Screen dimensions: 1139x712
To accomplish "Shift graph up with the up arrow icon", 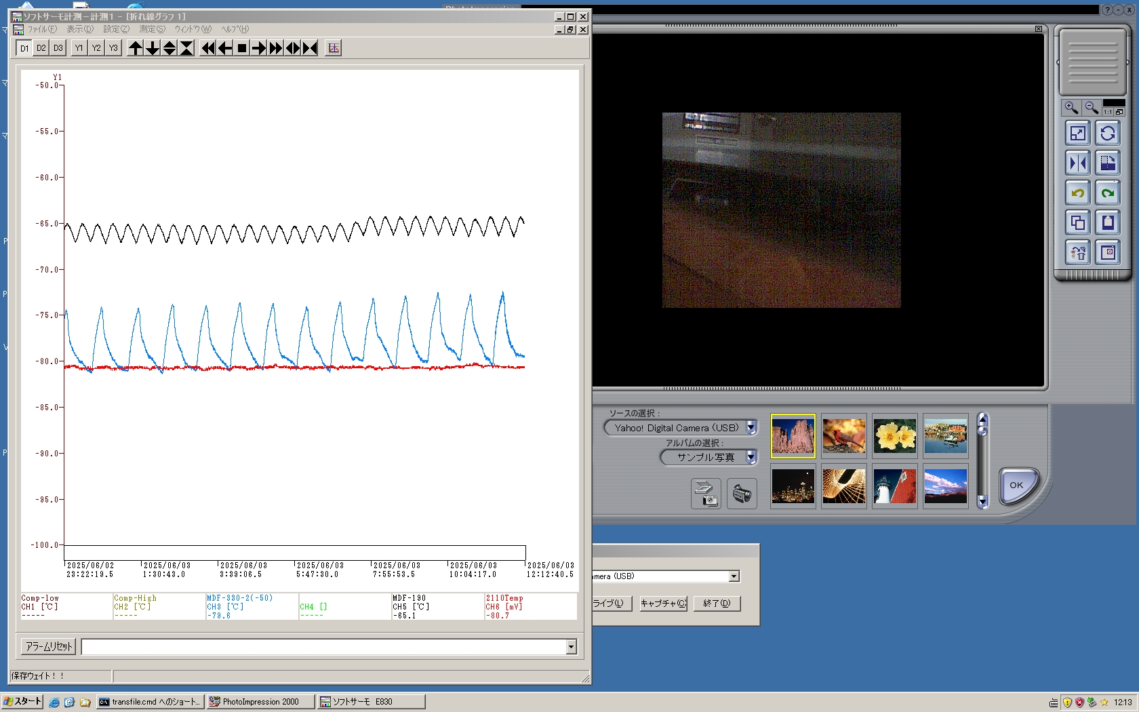I will pos(136,48).
